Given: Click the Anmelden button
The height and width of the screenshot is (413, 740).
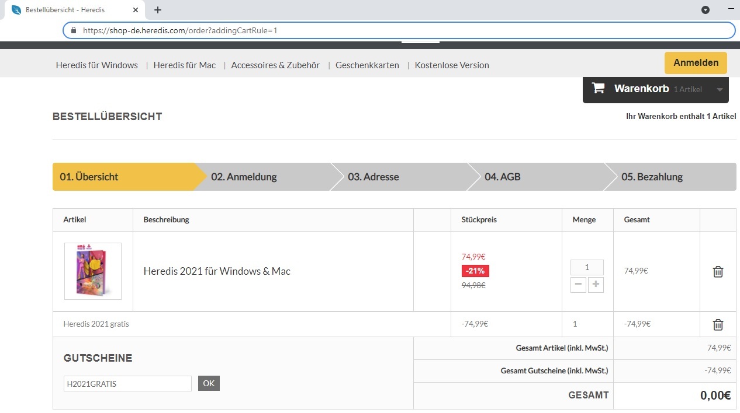Looking at the screenshot, I should [696, 63].
